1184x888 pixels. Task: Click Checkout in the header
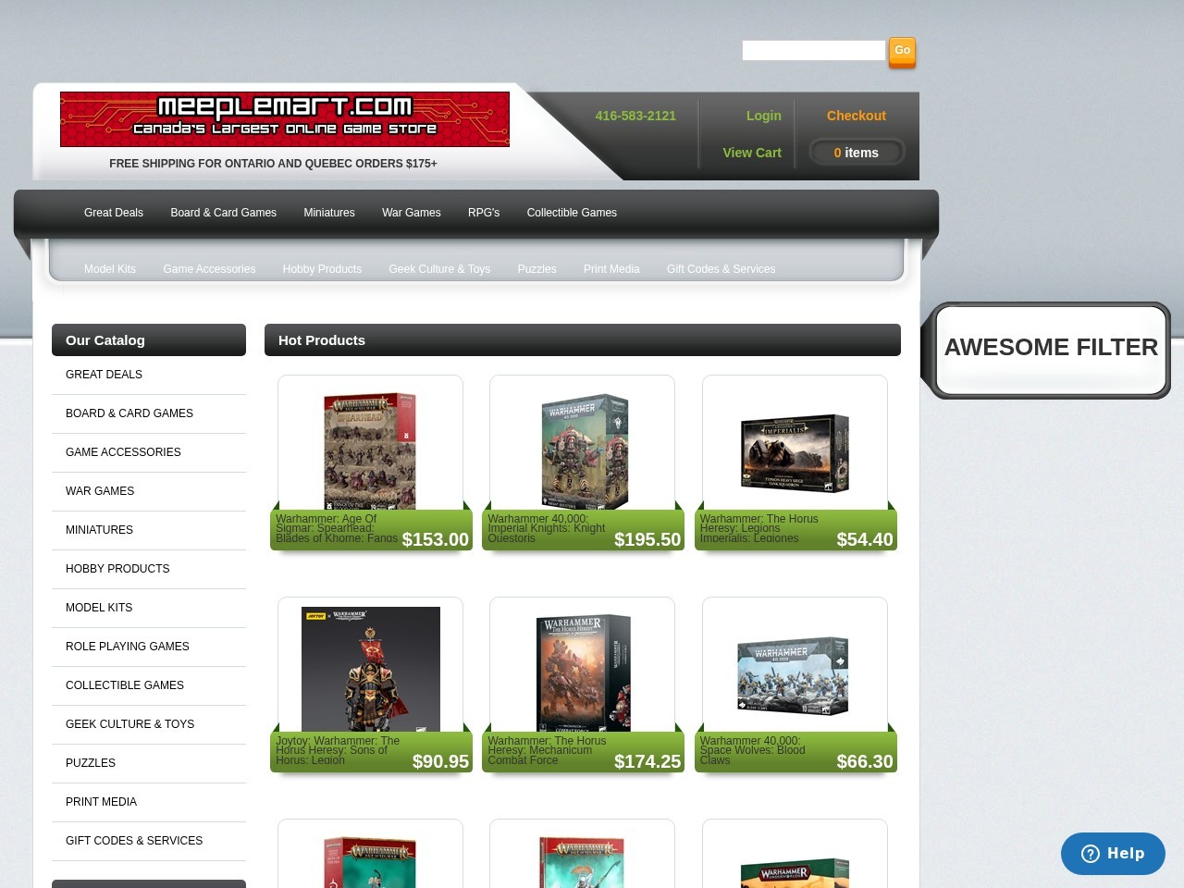856,116
